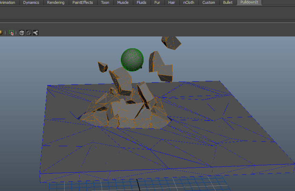
Task: Open the Dynamics shelf tab
Action: 31,2
